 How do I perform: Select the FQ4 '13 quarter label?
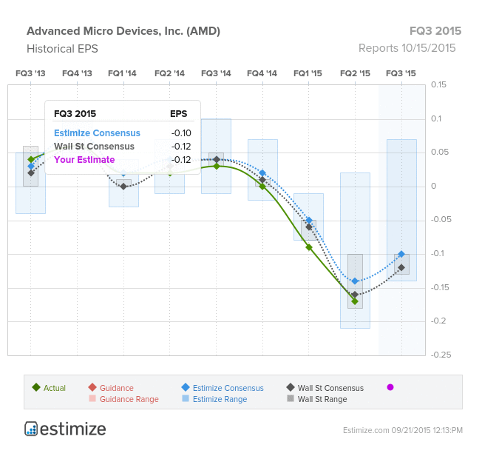tap(77, 73)
